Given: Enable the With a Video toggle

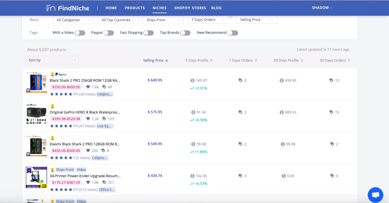Looking at the screenshot, I should click(x=80, y=33).
